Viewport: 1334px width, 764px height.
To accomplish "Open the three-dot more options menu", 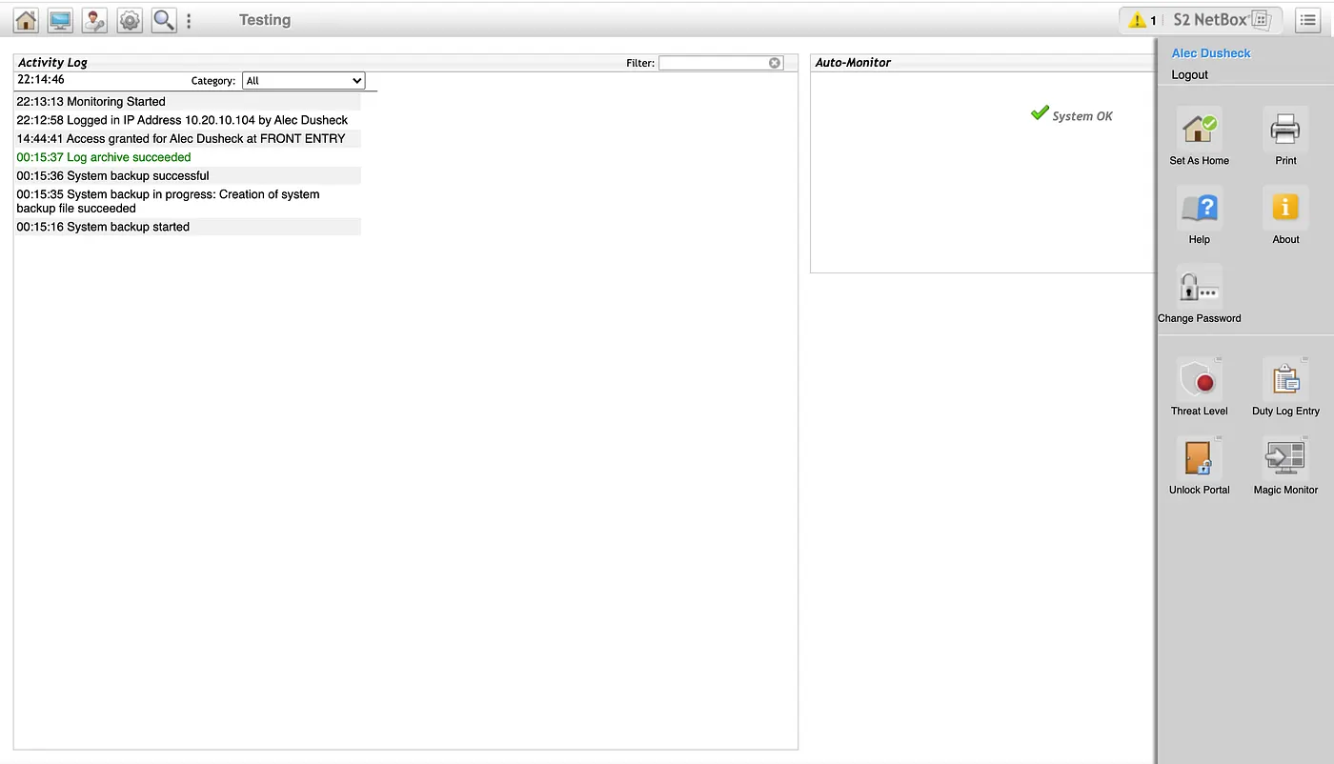I will tap(189, 21).
